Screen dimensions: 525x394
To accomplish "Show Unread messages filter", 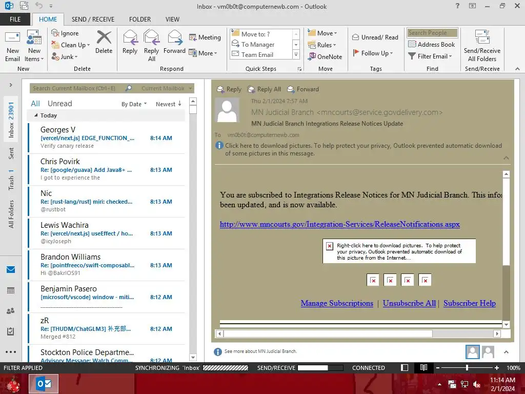I will pos(59,104).
